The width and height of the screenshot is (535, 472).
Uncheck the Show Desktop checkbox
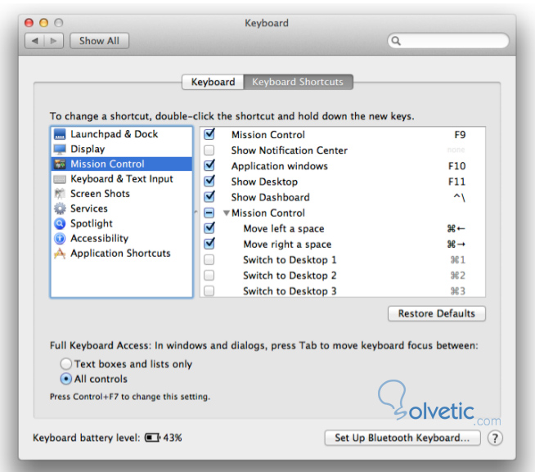209,181
